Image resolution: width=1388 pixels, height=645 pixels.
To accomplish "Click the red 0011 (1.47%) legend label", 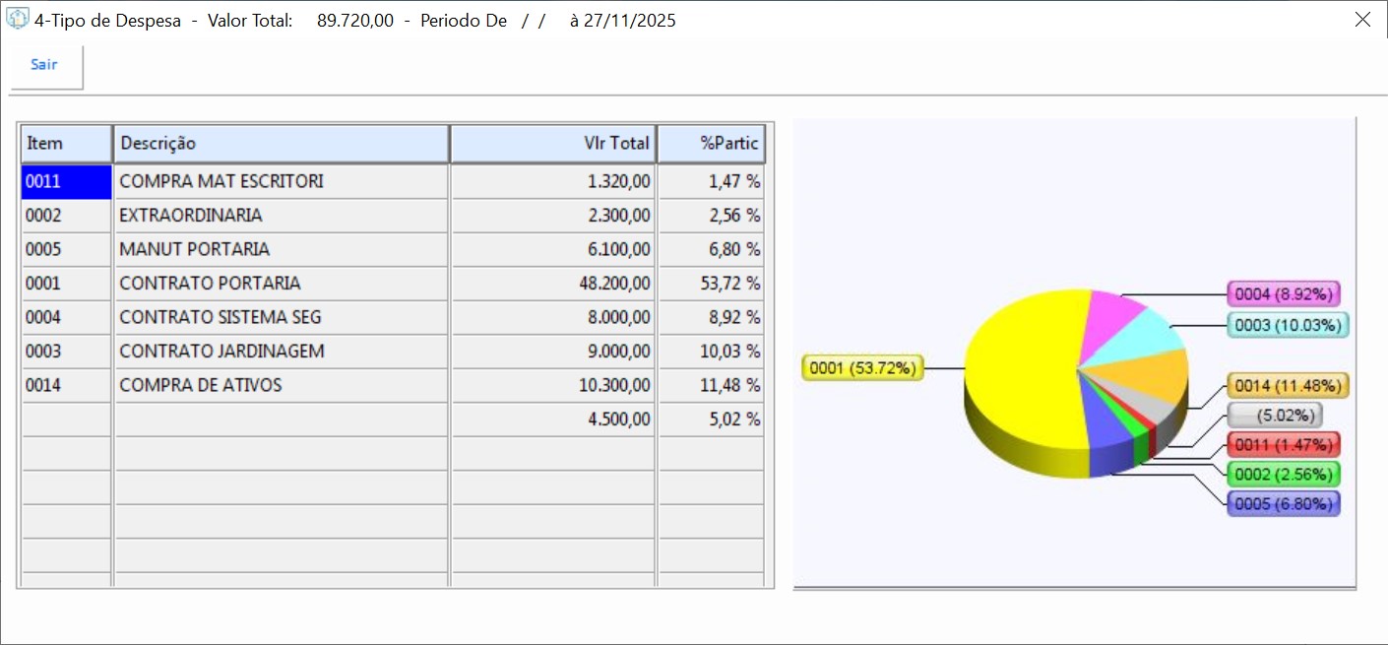I will coord(1285,445).
